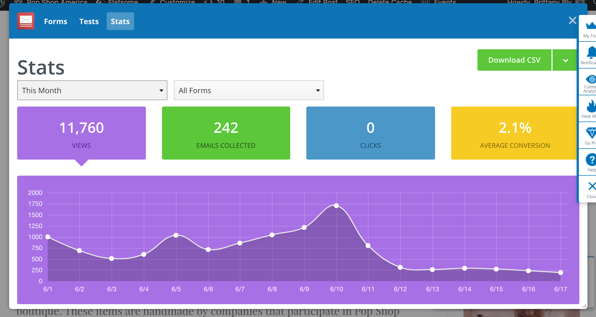Image resolution: width=596 pixels, height=317 pixels.
Task: Click the Download CSV button
Action: [x=515, y=60]
